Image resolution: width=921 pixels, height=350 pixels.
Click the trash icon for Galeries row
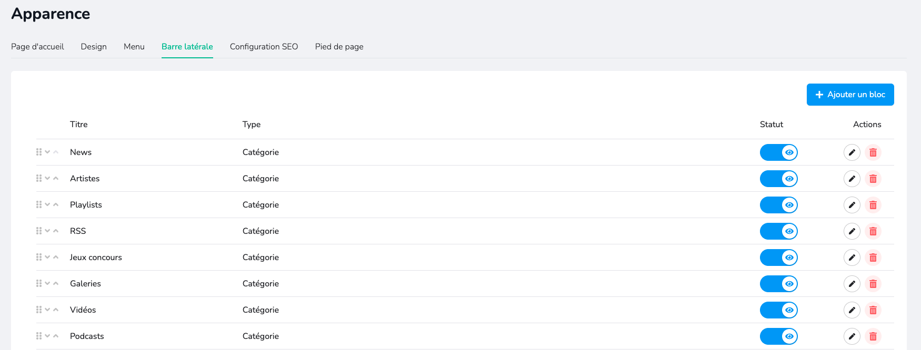[x=873, y=284]
